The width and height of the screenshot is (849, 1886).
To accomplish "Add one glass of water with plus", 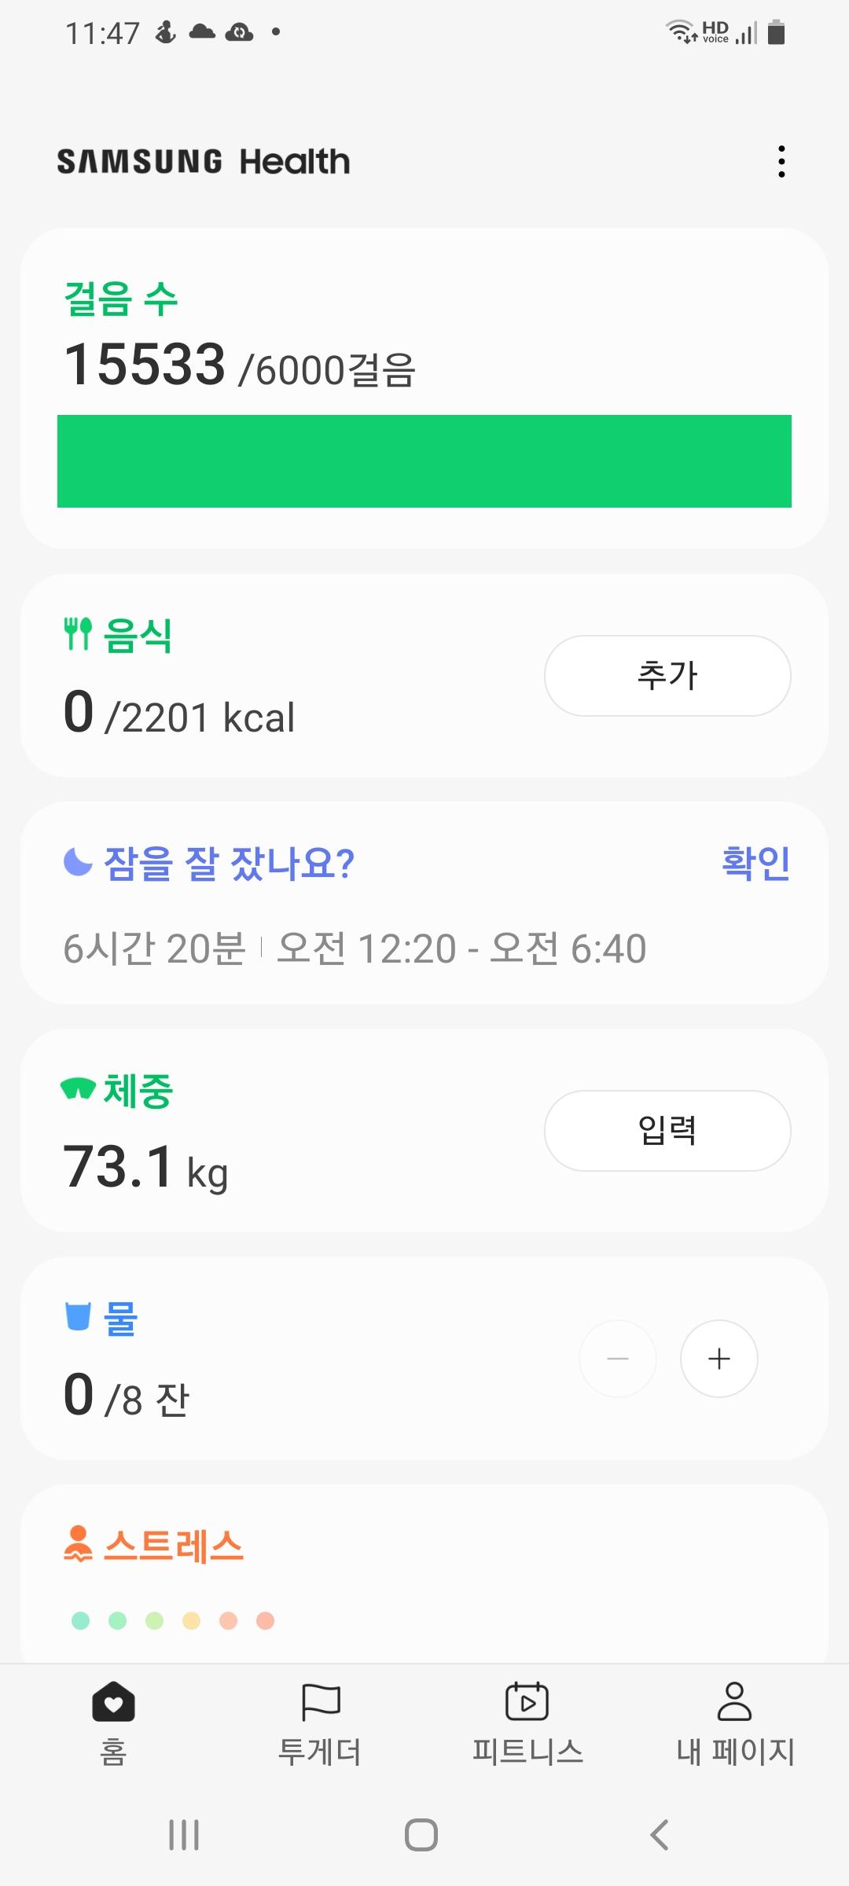I will coord(719,1359).
